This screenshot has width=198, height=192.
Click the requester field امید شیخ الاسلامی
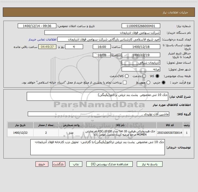pyautogui.click(x=109, y=39)
